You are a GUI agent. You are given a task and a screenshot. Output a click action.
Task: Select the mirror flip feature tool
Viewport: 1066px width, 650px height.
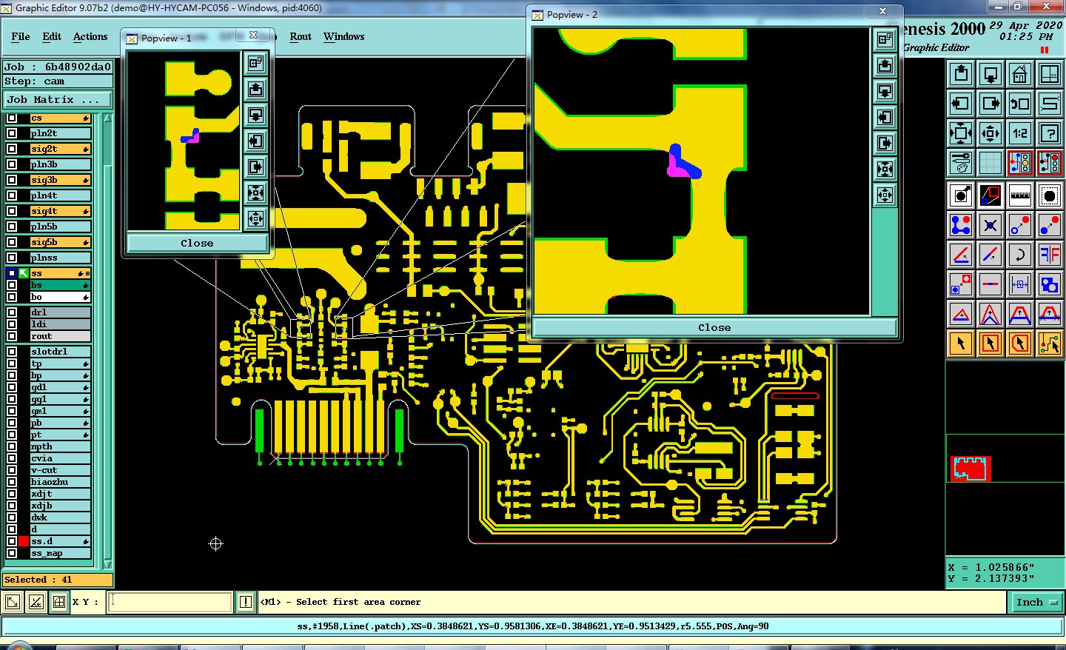[x=1050, y=255]
